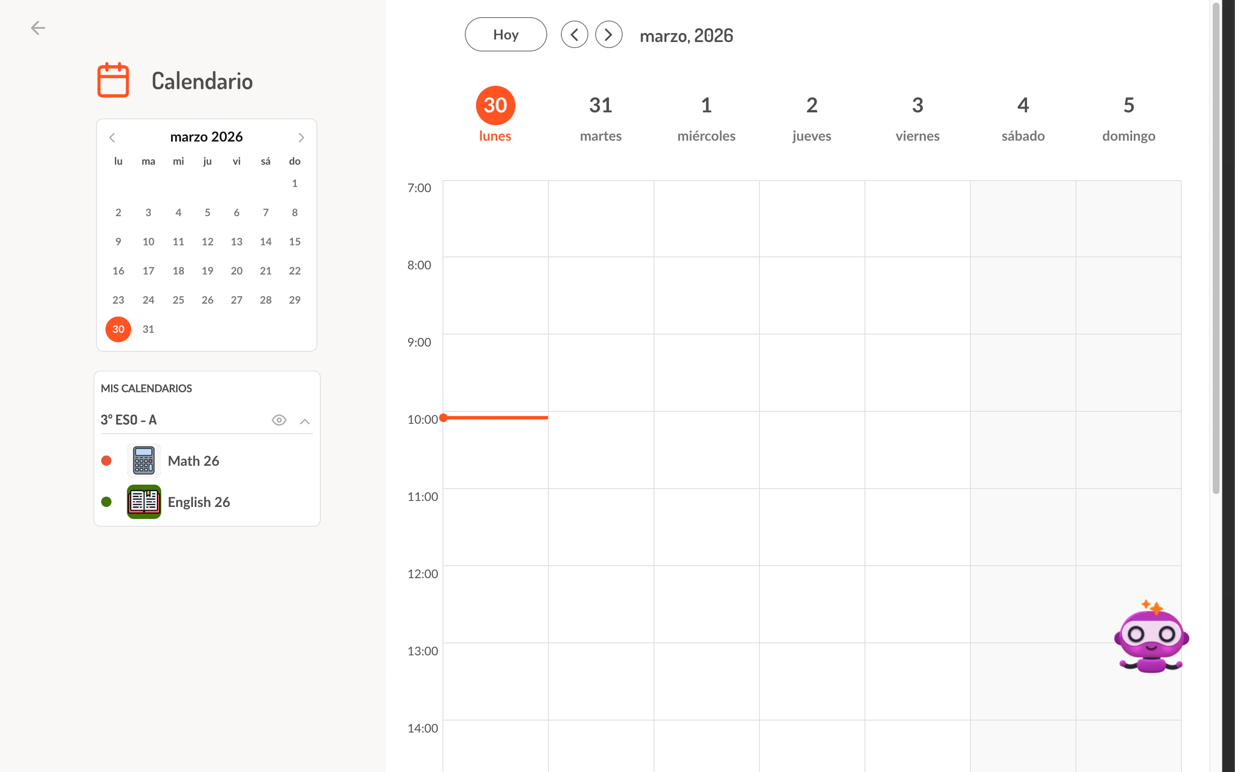
Task: Go to next week with right chevron
Action: (608, 35)
